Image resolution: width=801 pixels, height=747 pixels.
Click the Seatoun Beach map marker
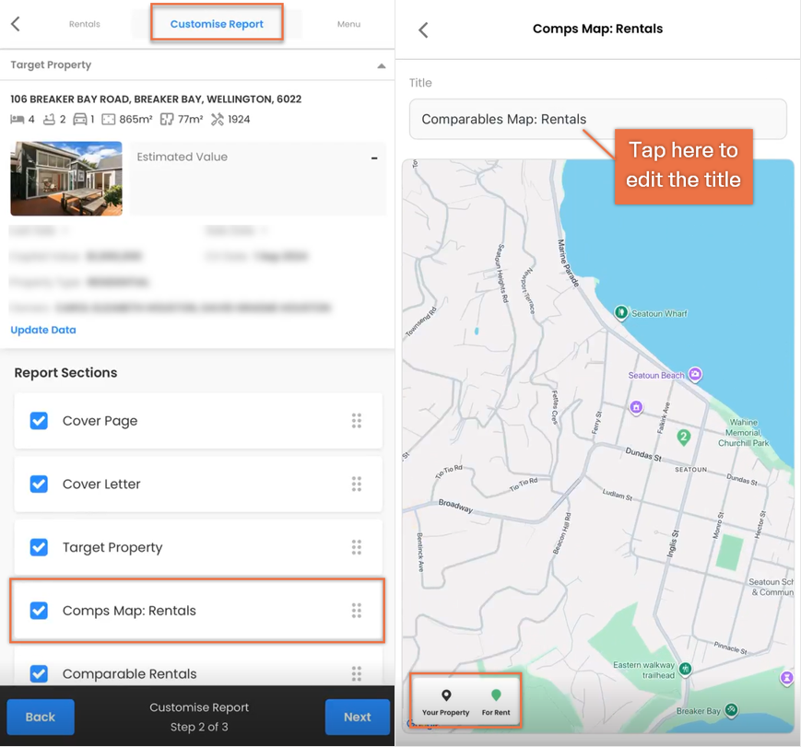(x=695, y=374)
